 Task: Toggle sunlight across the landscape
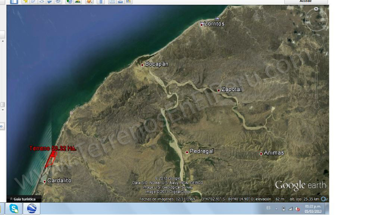[78, 1]
